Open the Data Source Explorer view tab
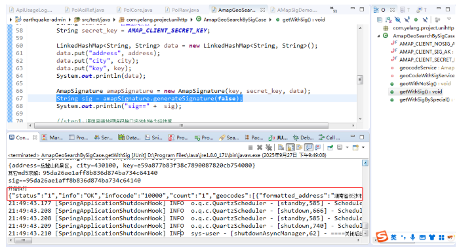The image size is (459, 252). [129, 137]
